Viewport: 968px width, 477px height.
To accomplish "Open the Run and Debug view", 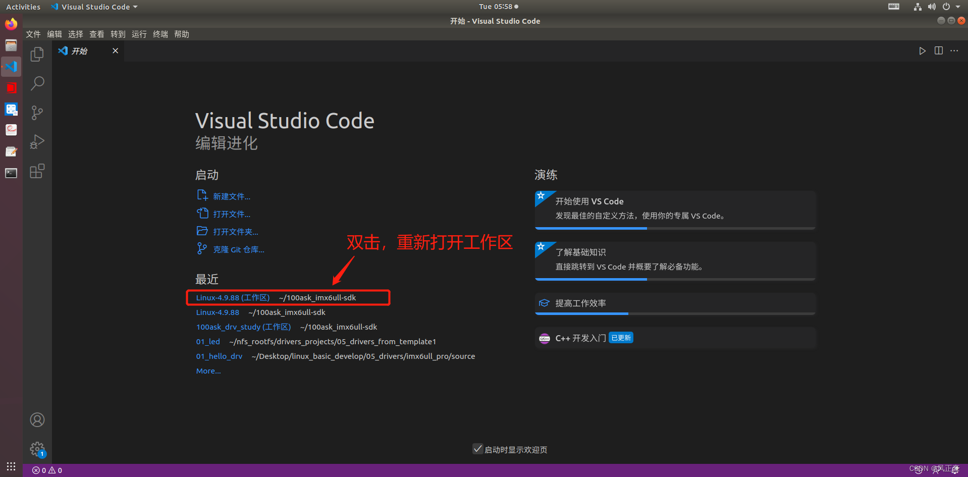I will [36, 141].
